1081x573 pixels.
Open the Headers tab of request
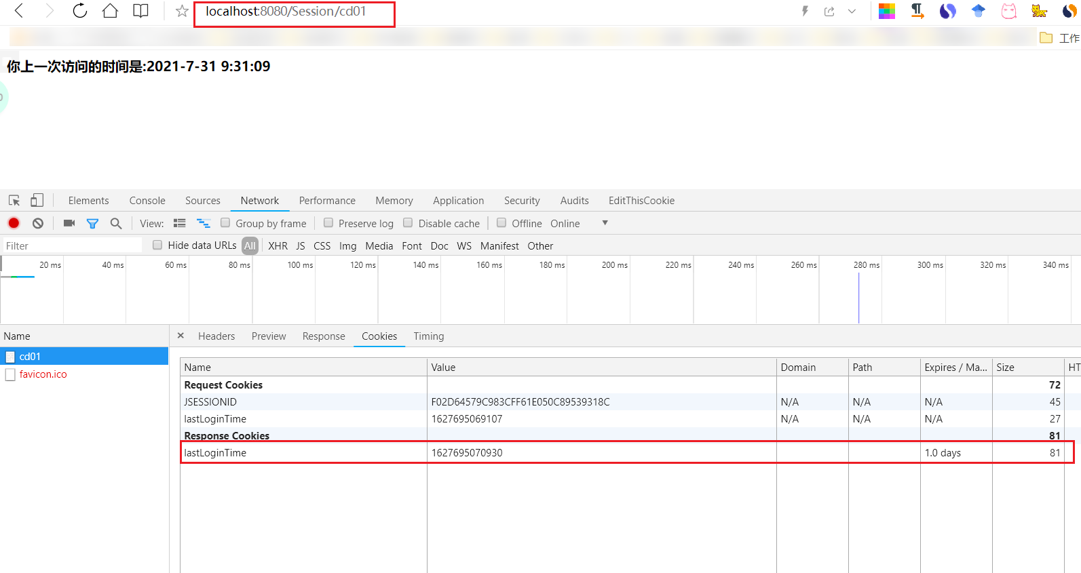click(216, 336)
